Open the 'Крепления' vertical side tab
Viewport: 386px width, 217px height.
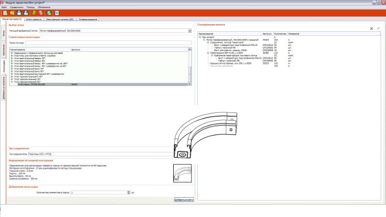(x=3, y=51)
